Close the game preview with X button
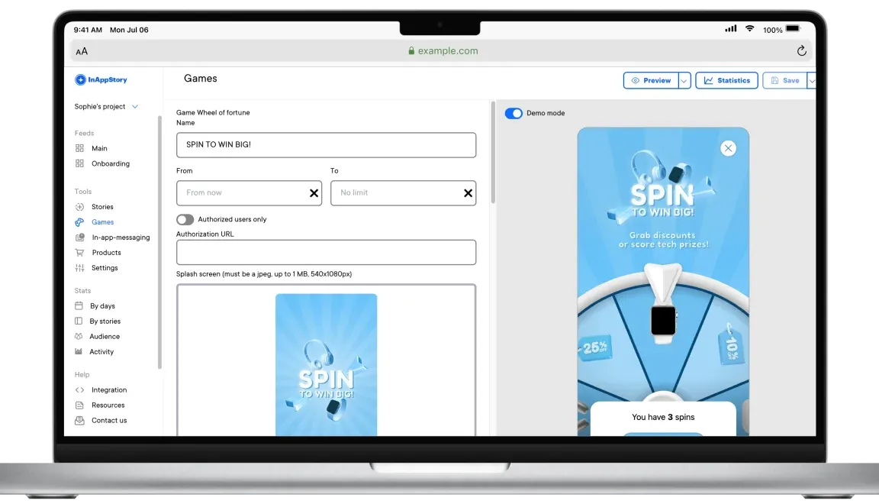The image size is (879, 504). (x=728, y=148)
